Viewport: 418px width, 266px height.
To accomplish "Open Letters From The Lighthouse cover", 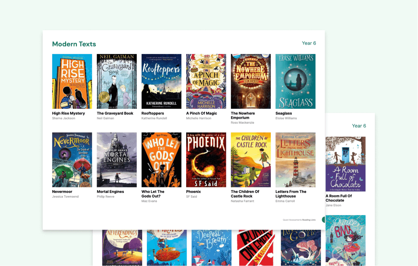I will (x=295, y=160).
